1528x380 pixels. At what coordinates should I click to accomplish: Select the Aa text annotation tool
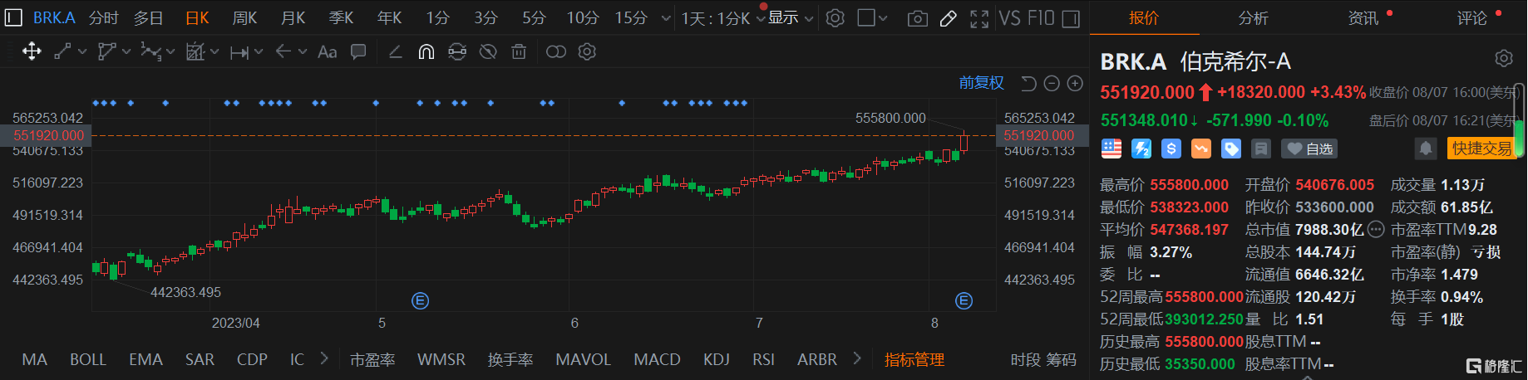point(328,52)
